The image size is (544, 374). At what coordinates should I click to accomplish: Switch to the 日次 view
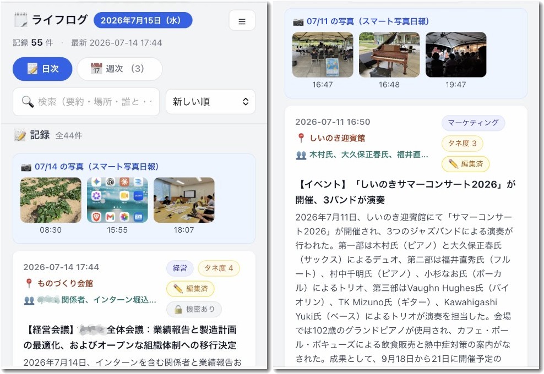[x=42, y=69]
